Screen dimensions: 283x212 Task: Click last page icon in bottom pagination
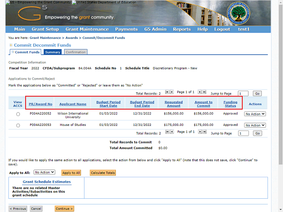click(x=204, y=132)
